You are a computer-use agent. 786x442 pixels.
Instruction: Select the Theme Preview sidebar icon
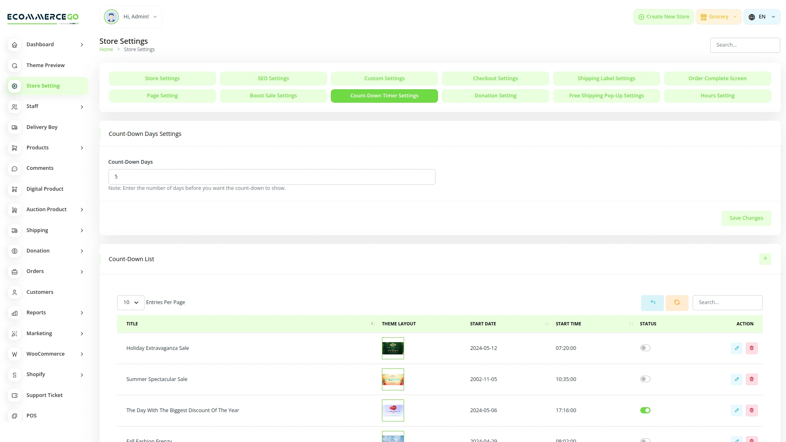tap(14, 65)
